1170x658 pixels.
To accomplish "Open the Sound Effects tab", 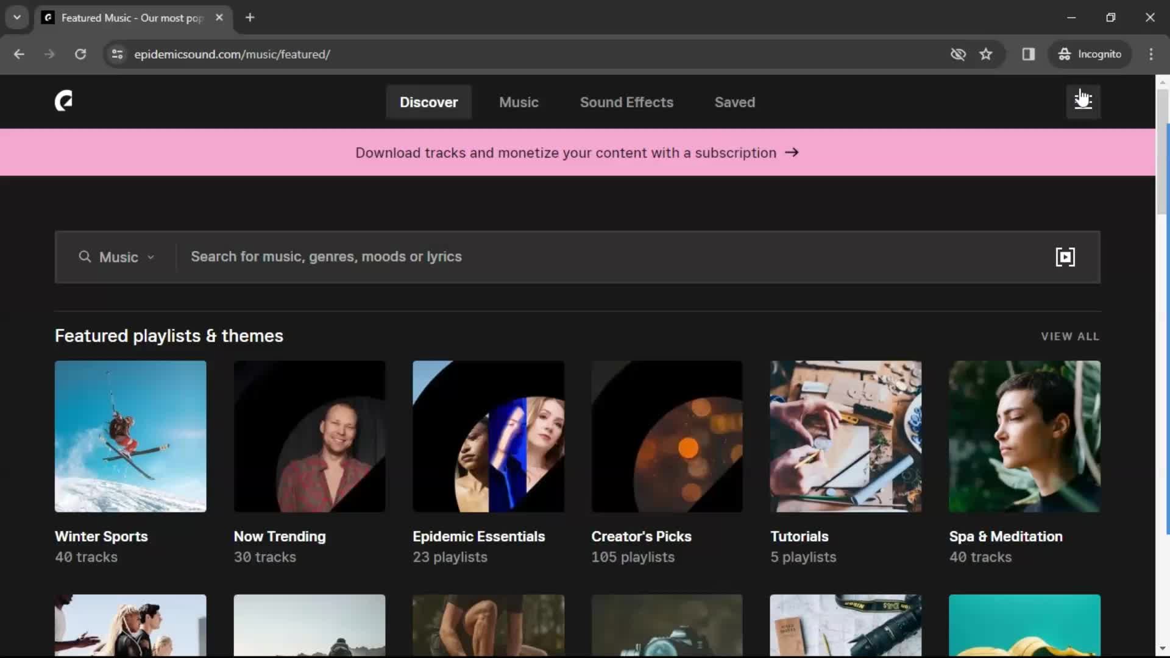I will pos(626,102).
